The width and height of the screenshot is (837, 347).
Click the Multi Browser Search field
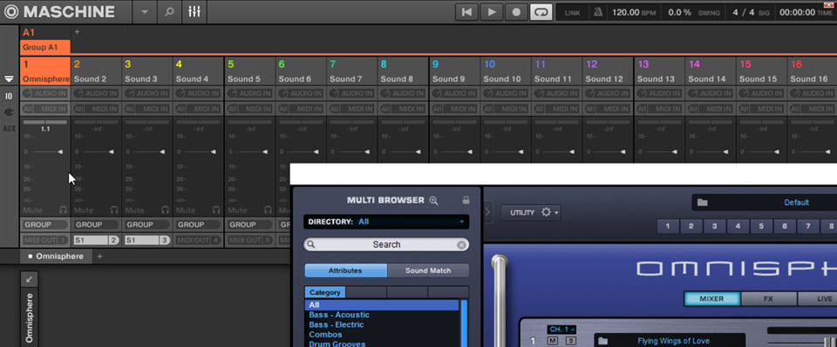[386, 245]
